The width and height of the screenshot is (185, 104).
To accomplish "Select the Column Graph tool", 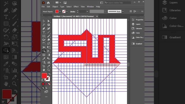I will pyautogui.click(x=49, y=62).
